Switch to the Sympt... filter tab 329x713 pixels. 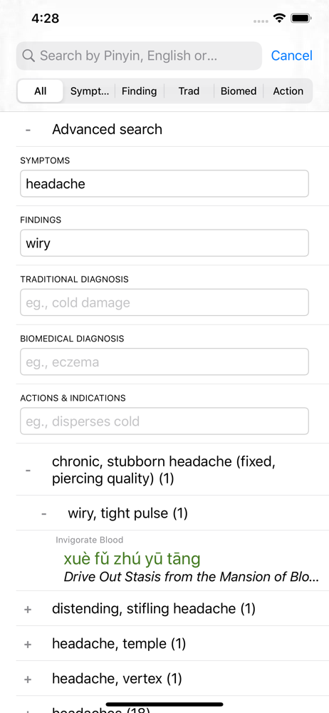(x=90, y=91)
